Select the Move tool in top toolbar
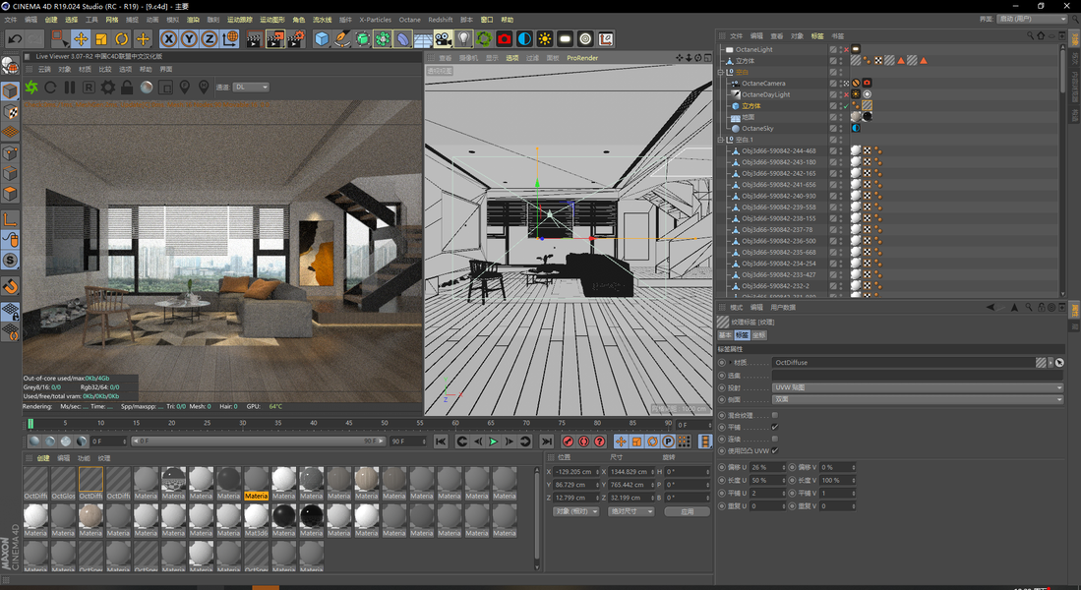 coord(81,39)
